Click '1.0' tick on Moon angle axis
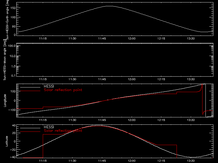The width and height of the screenshot is (218, 163). click(13, 66)
